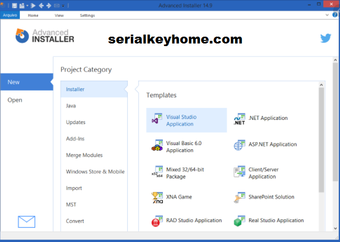The width and height of the screenshot is (340, 242).
Task: Click the envelope icon in the title bar toolbar
Action: click(x=57, y=6)
